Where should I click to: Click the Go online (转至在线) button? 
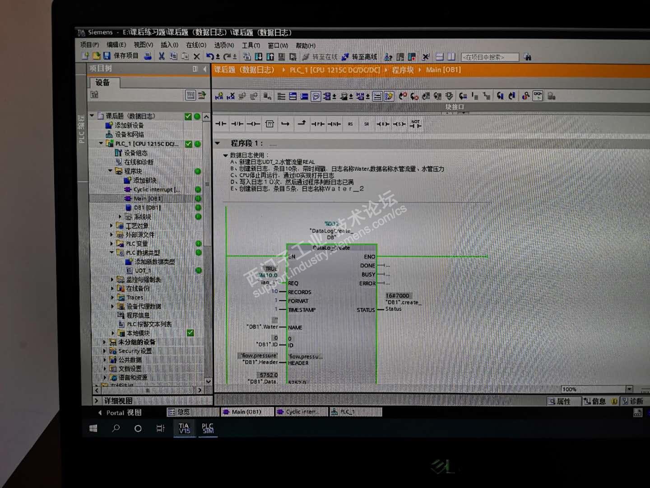click(320, 57)
